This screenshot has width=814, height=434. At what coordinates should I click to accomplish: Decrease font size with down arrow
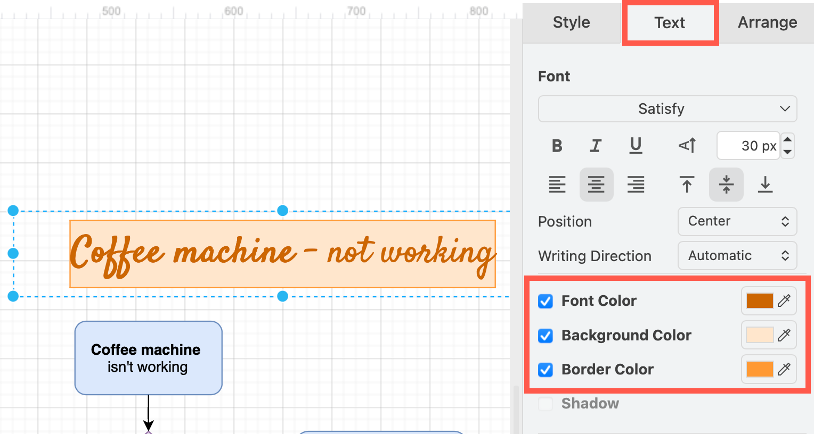click(787, 152)
